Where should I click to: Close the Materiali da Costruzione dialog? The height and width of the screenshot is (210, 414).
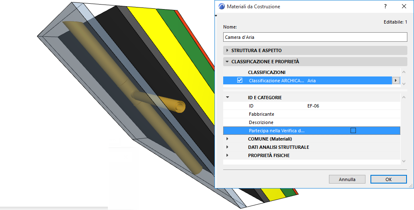(404, 6)
